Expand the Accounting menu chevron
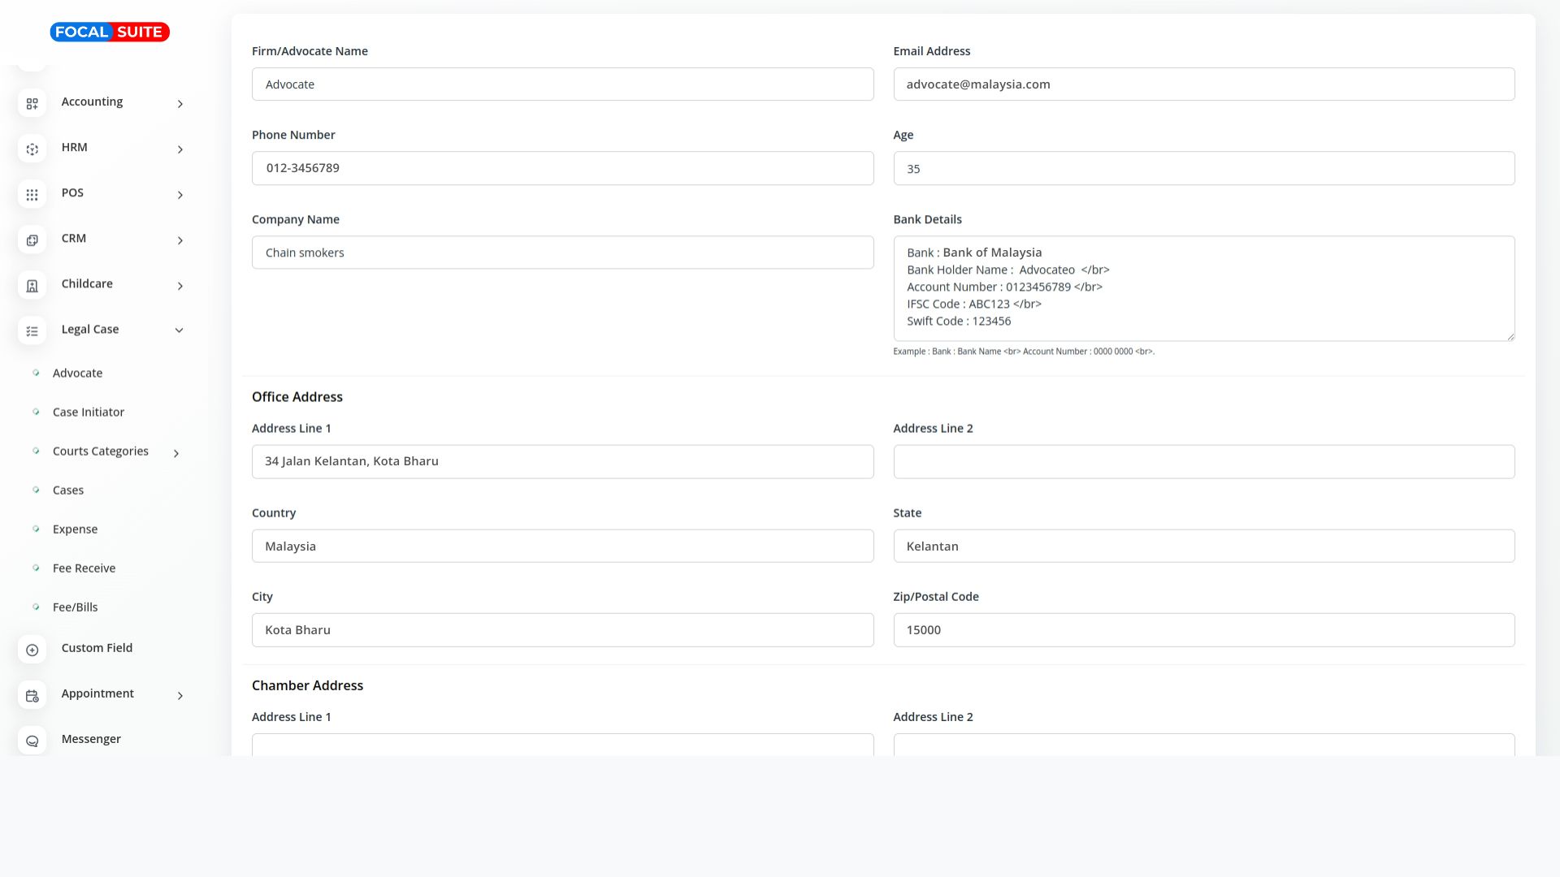Screen dimensions: 1560x877 180,104
